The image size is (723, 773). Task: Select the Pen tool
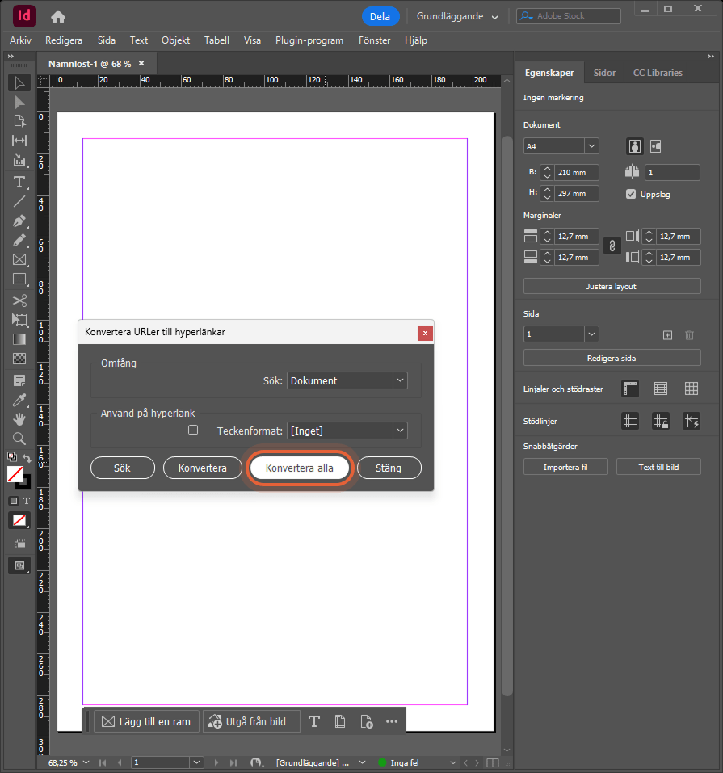(x=19, y=221)
